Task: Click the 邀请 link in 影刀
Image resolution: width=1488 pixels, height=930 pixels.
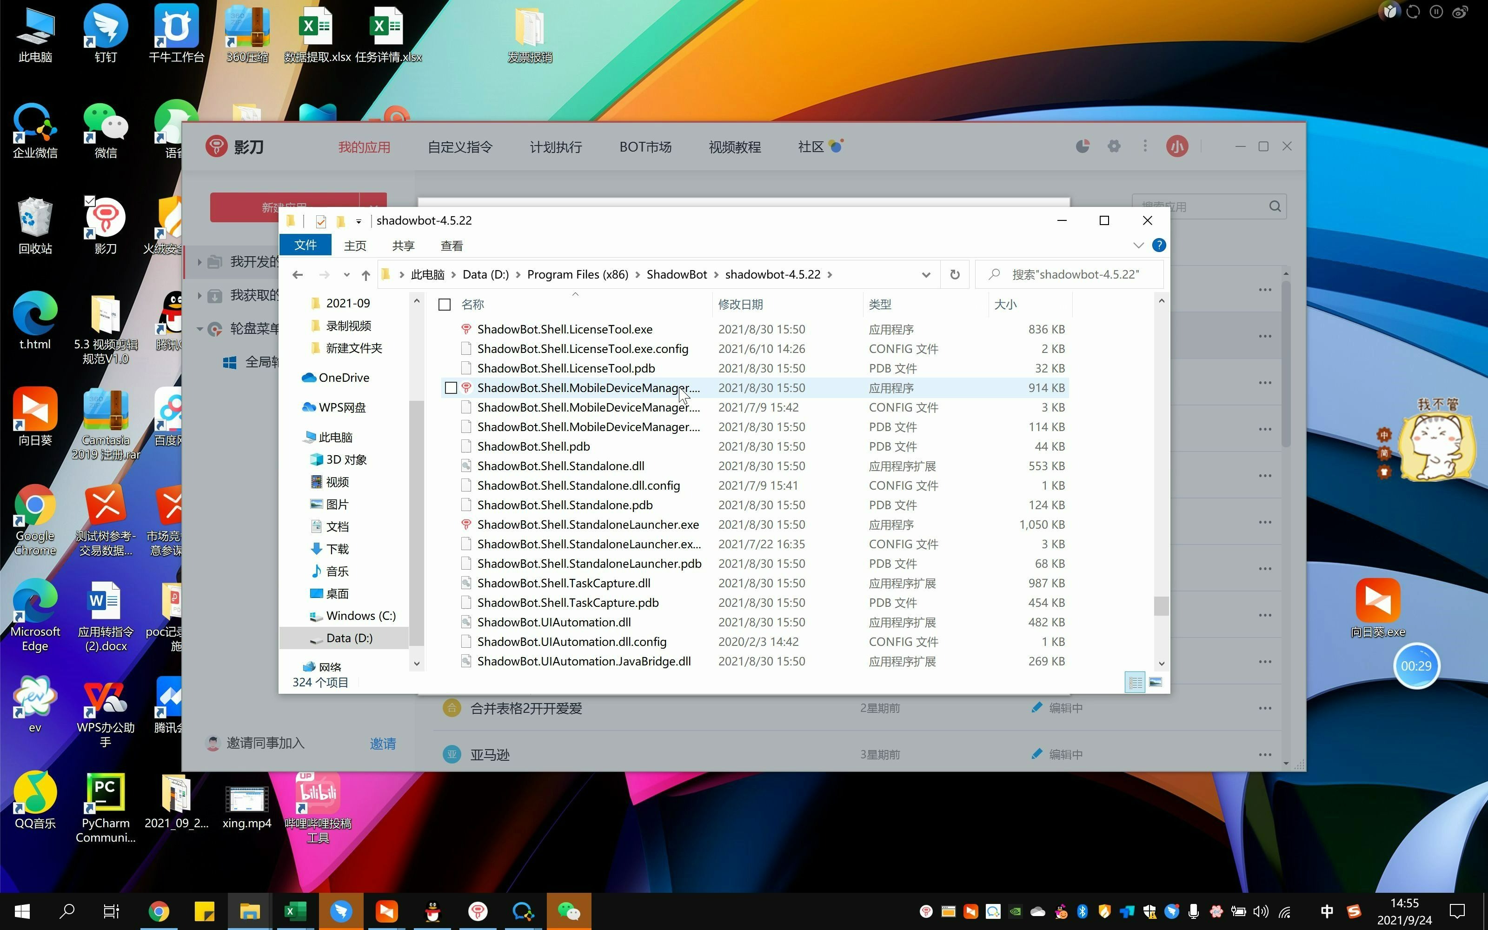Action: click(382, 744)
